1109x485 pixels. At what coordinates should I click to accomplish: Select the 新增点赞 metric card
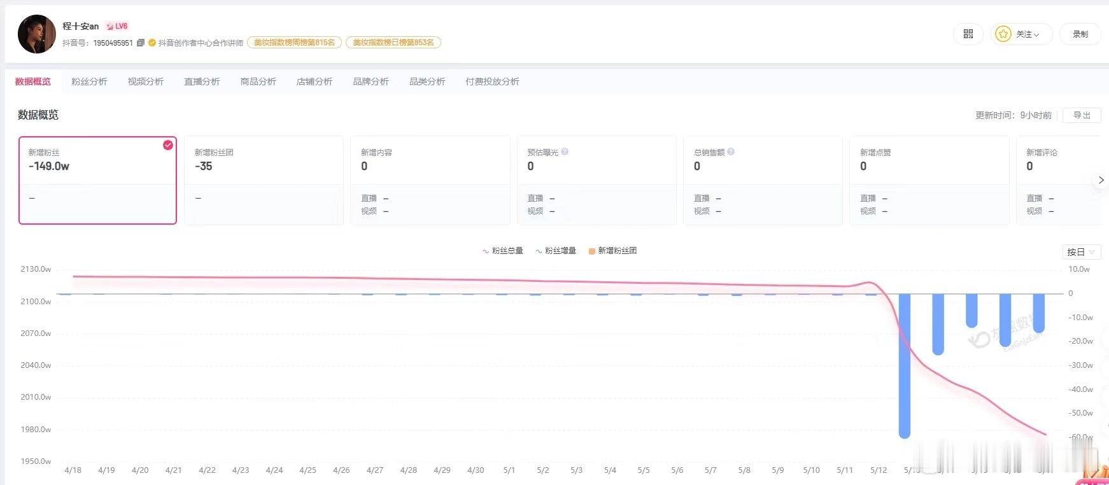pyautogui.click(x=929, y=180)
